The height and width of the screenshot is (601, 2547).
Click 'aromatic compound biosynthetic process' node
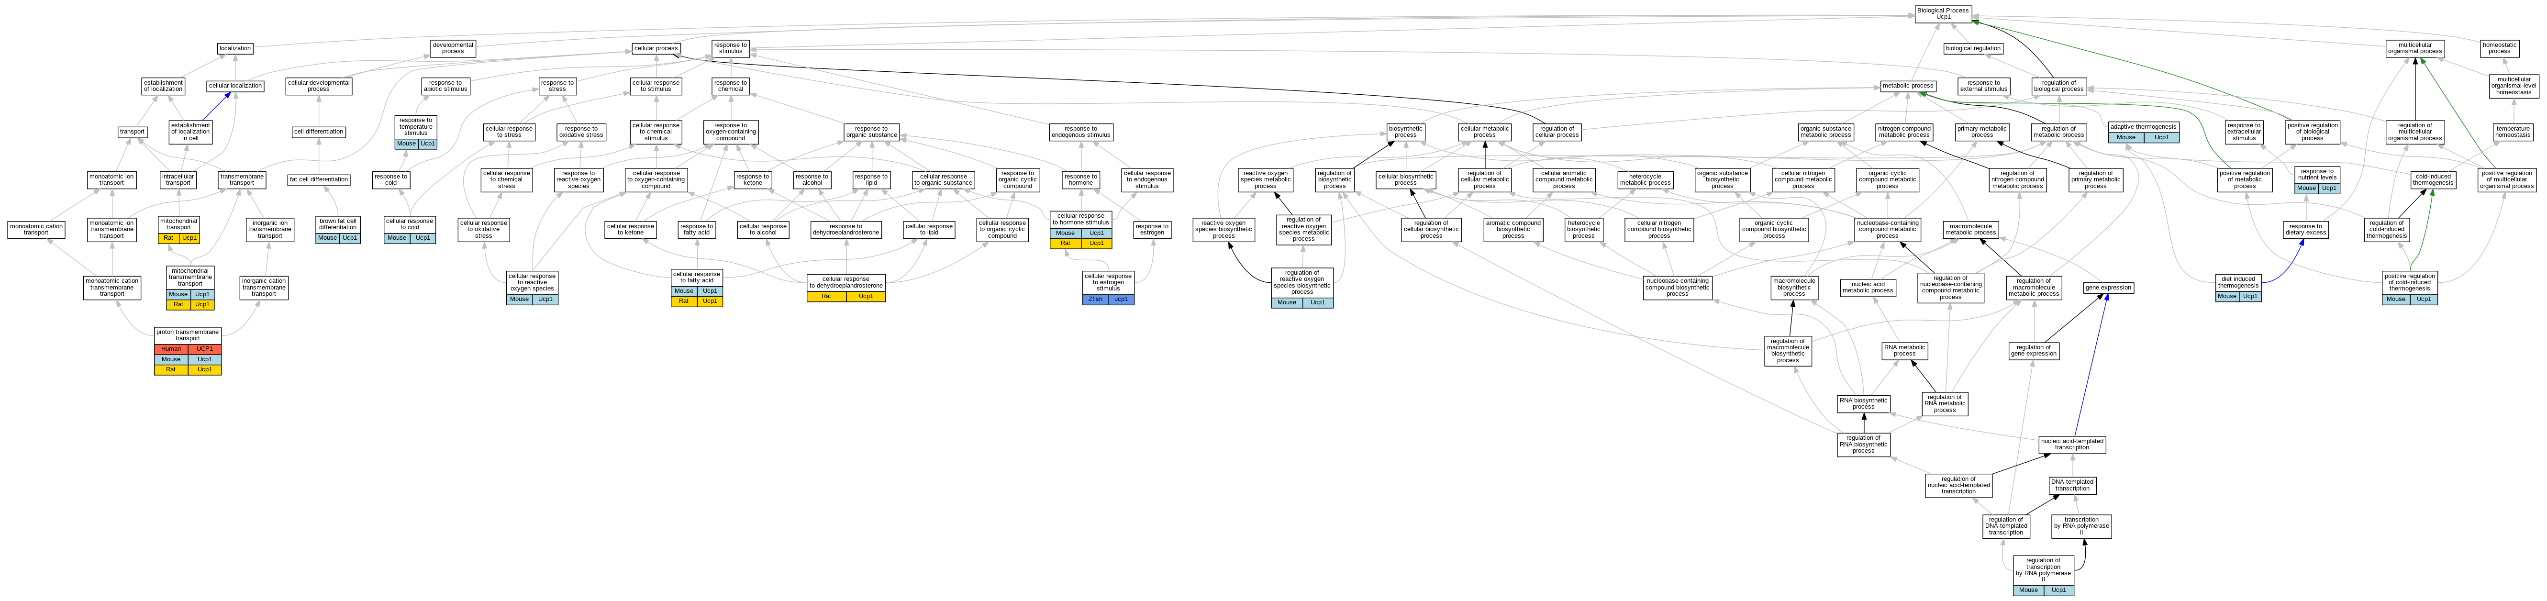tap(1513, 229)
